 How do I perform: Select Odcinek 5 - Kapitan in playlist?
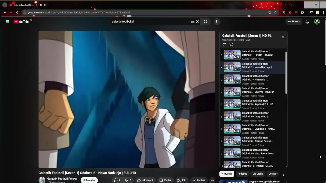(x=252, y=104)
